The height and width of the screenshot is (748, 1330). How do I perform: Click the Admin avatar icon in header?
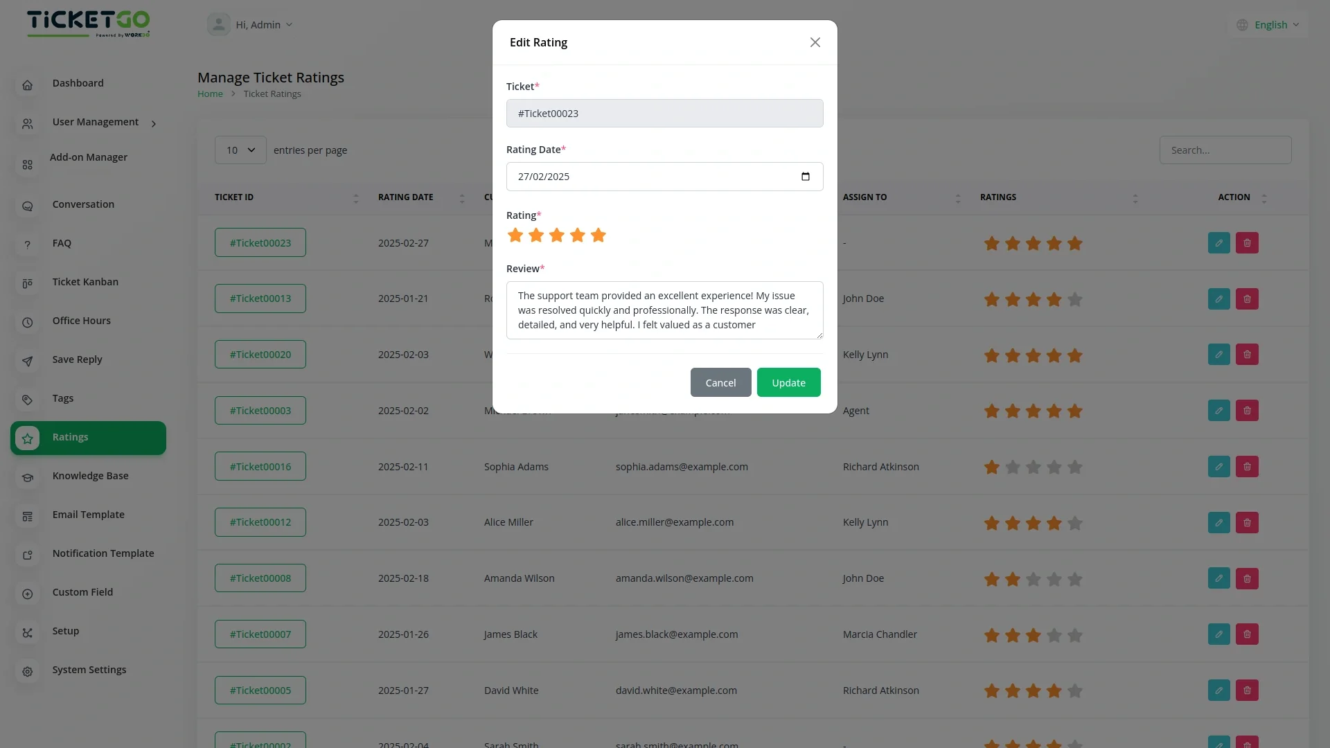tap(219, 25)
